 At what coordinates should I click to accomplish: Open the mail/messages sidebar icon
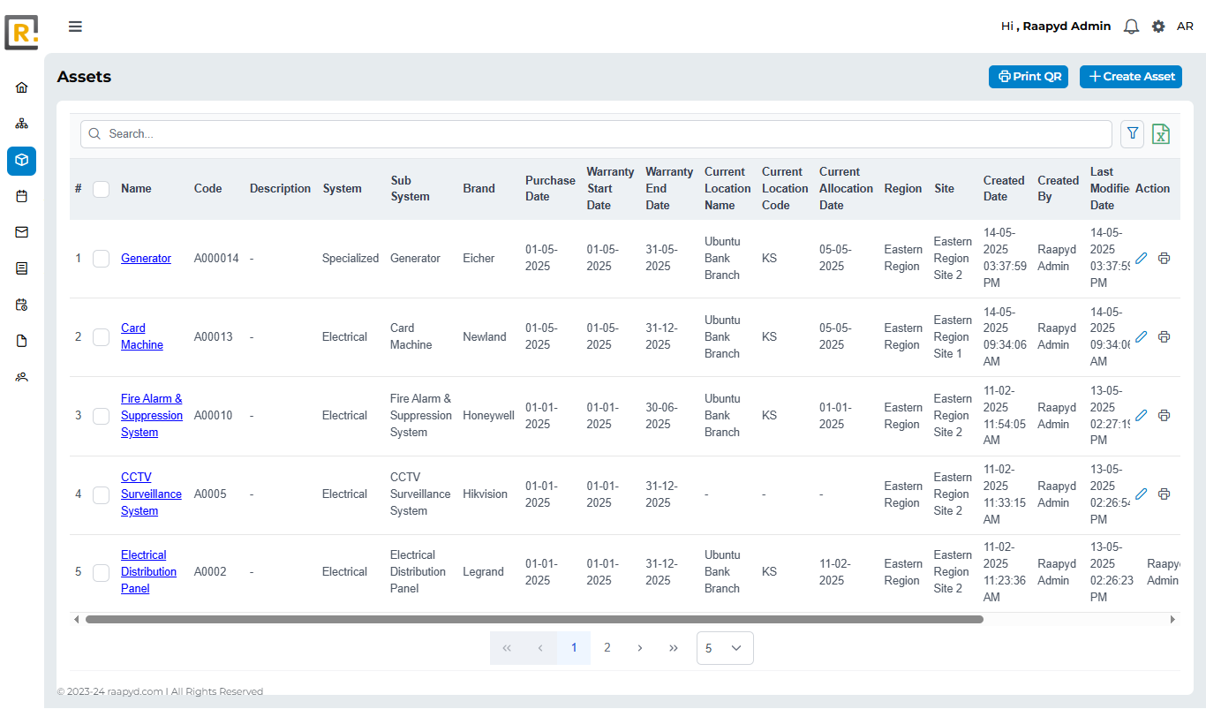pos(21,231)
